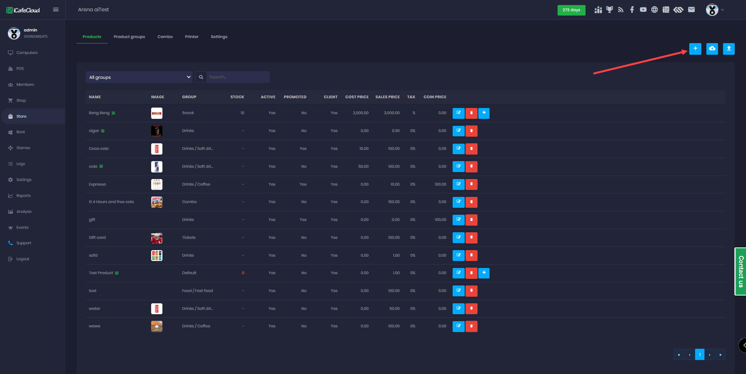Click the 273 days license button

(x=571, y=10)
